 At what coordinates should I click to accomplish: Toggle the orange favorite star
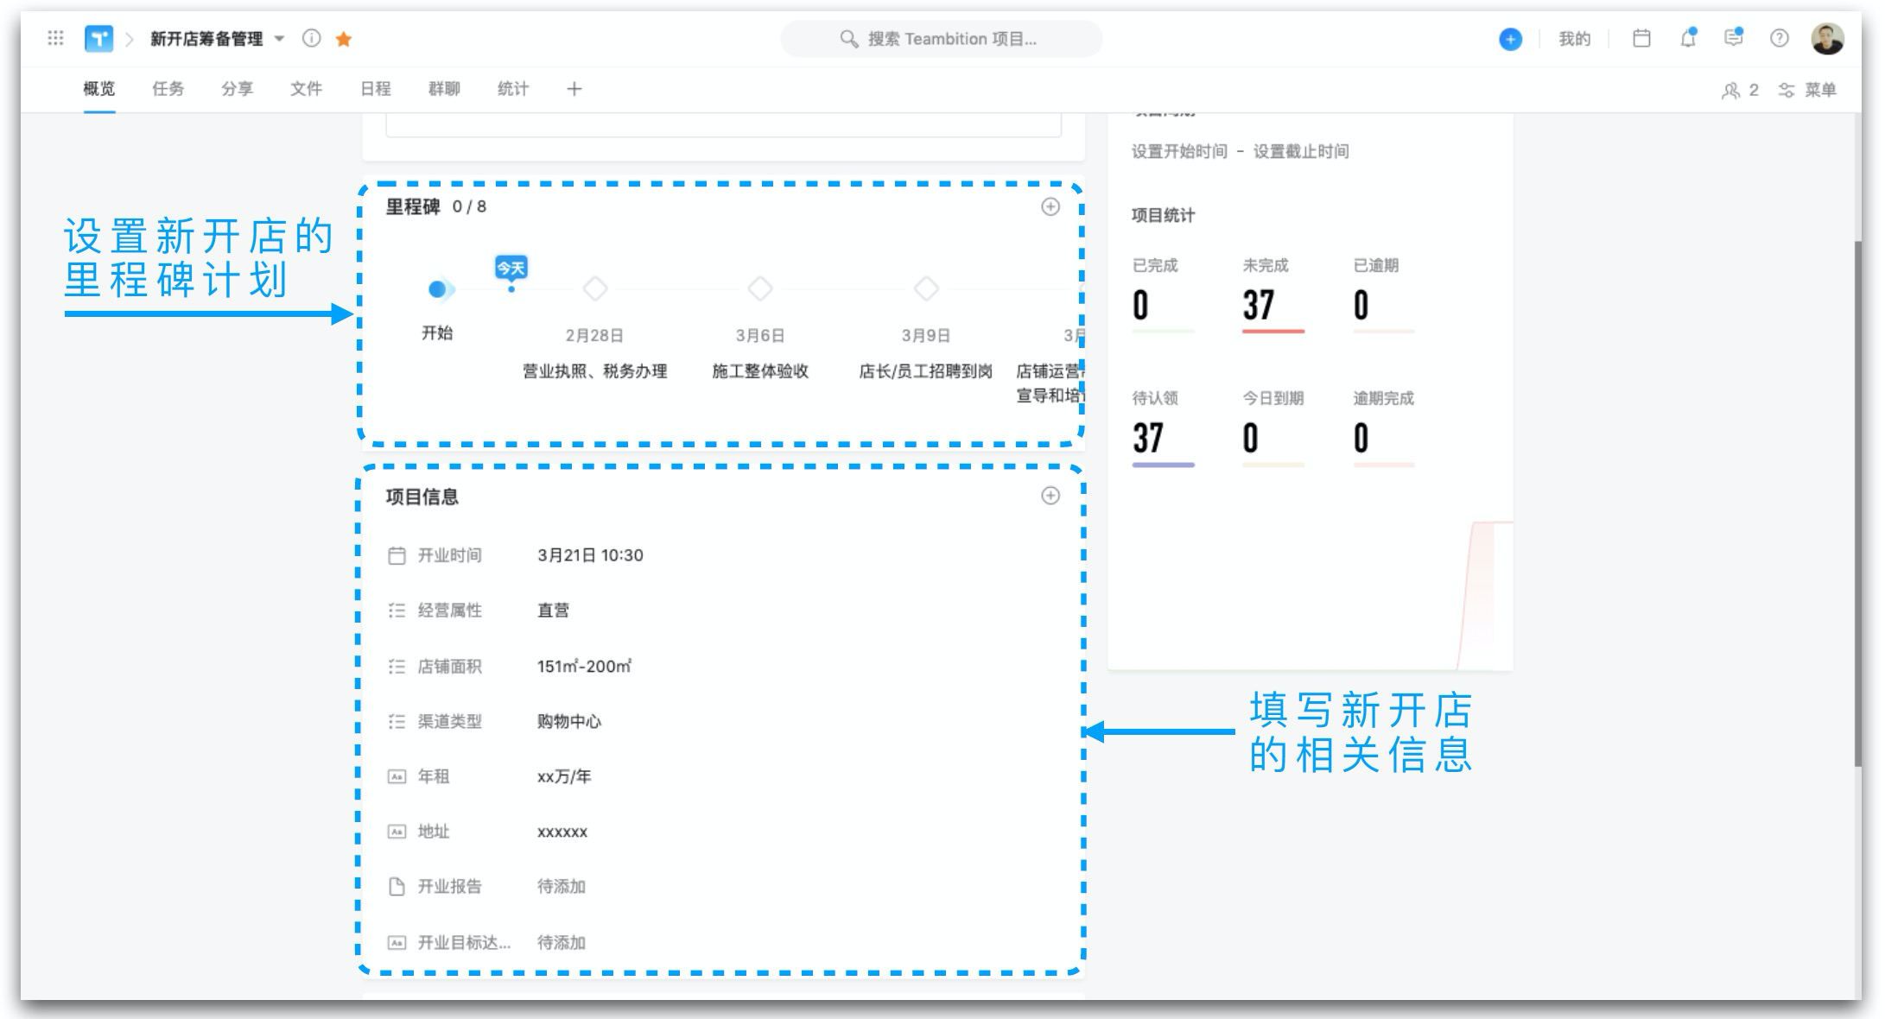[344, 39]
